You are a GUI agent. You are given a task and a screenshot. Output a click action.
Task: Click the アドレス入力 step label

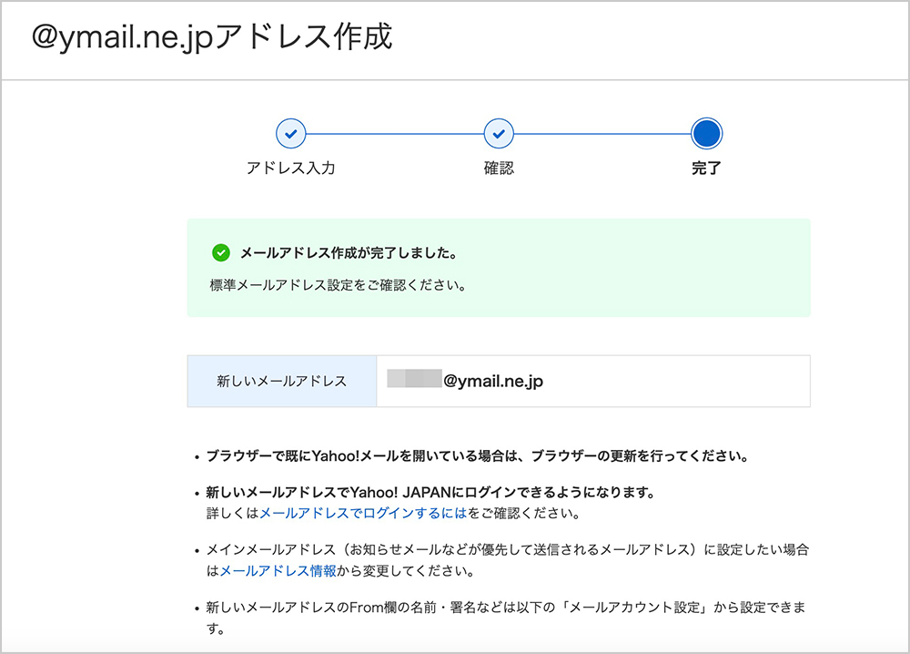[291, 168]
